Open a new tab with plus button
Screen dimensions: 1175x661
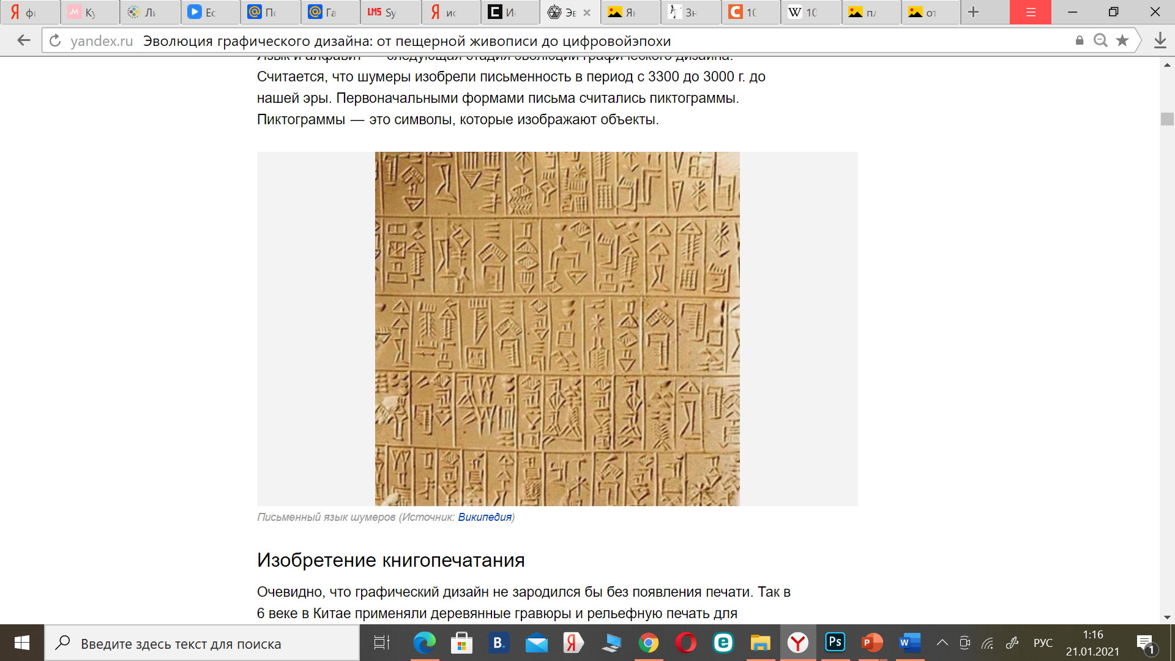pos(974,12)
